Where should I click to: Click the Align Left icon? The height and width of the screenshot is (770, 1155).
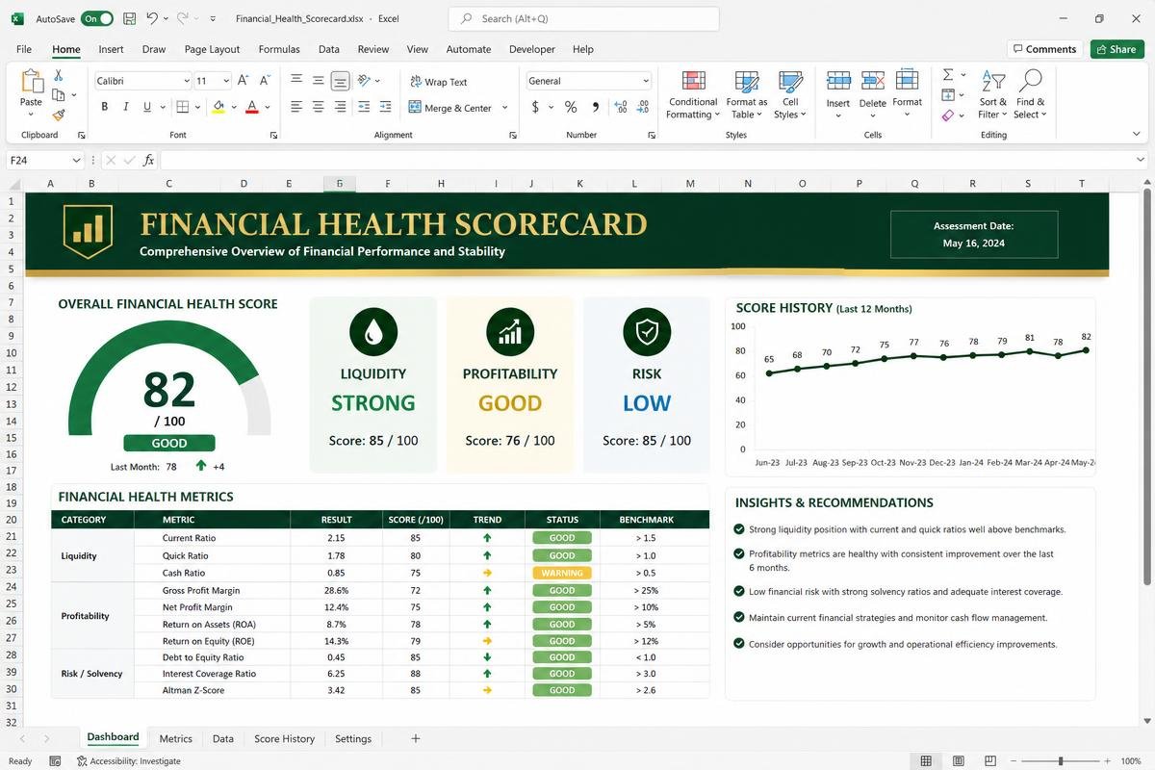296,108
